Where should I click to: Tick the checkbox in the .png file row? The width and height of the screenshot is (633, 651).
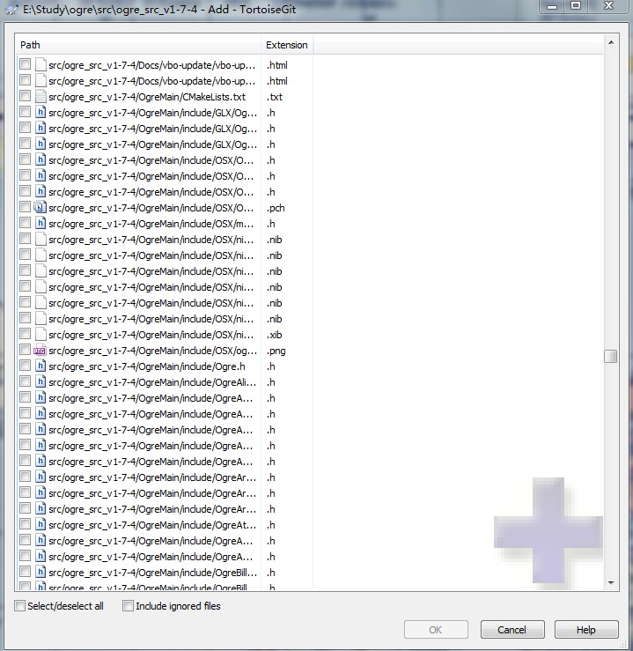pos(25,350)
